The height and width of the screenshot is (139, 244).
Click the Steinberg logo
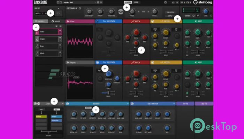point(203,2)
